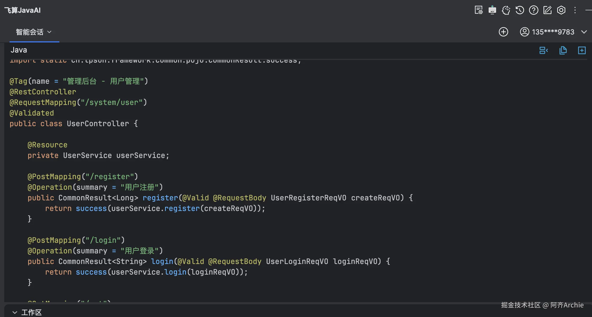Select the 智能会话 tab

coord(29,32)
